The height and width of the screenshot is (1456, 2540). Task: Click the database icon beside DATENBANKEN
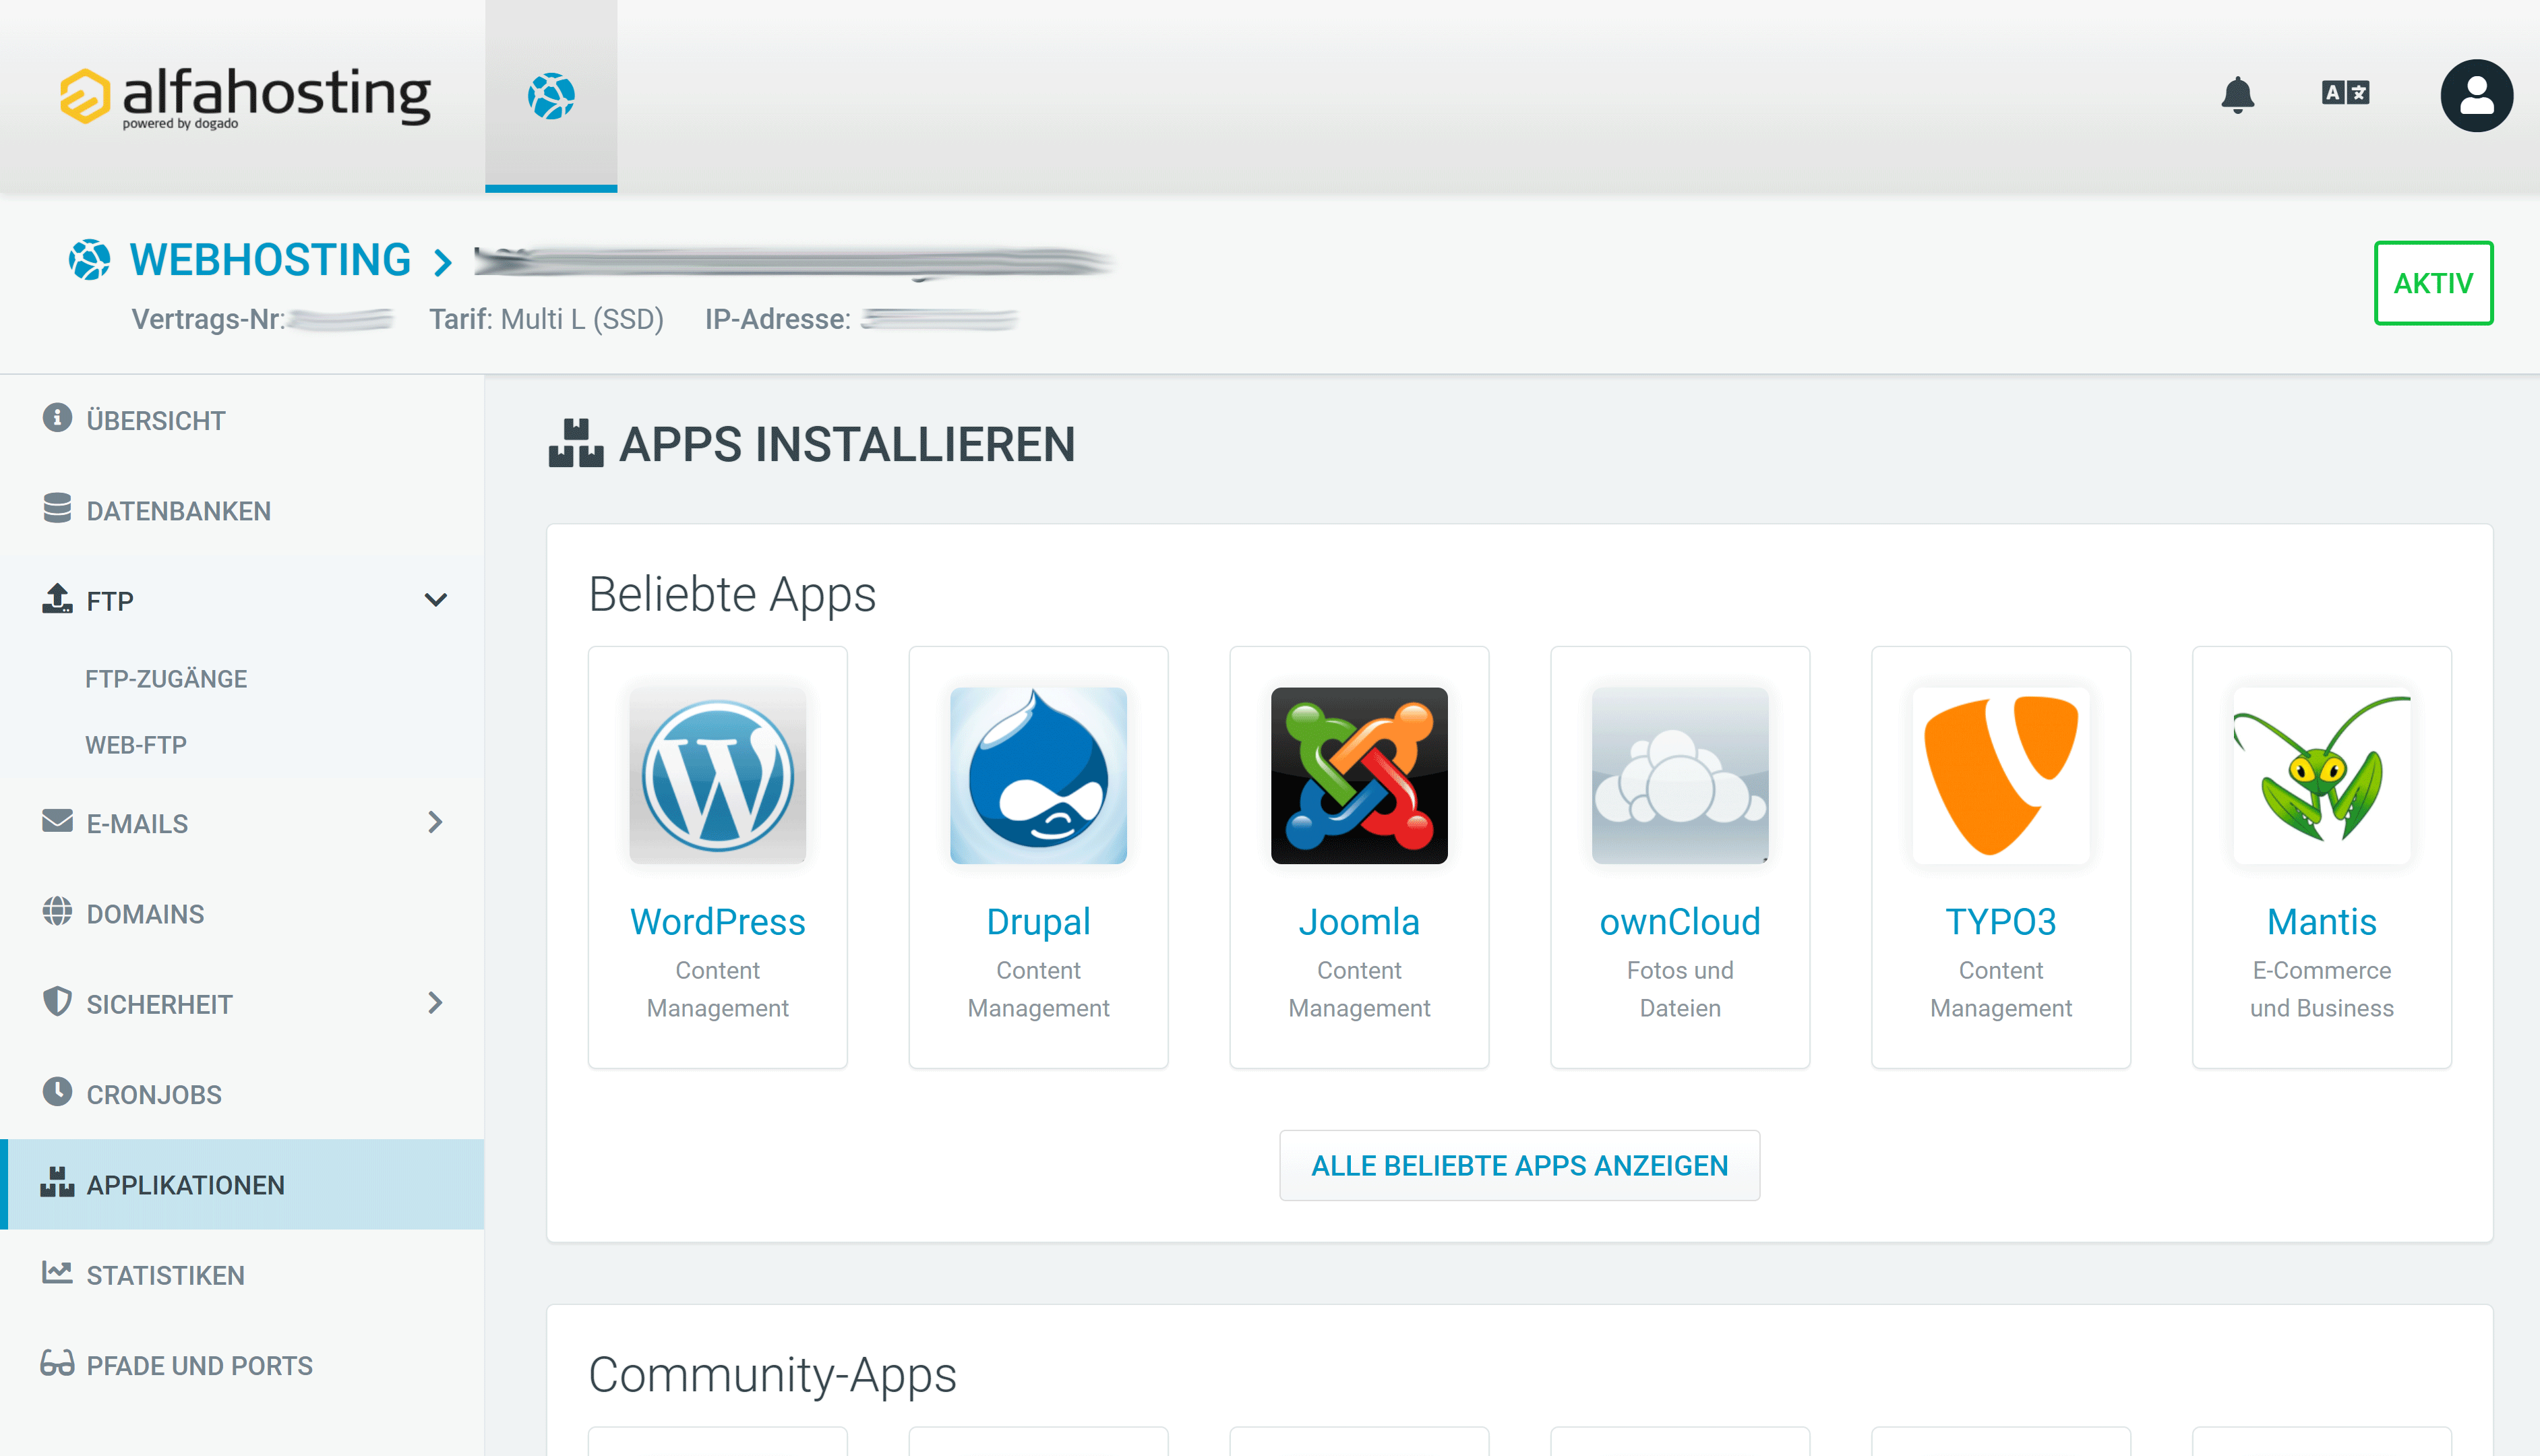(57, 508)
